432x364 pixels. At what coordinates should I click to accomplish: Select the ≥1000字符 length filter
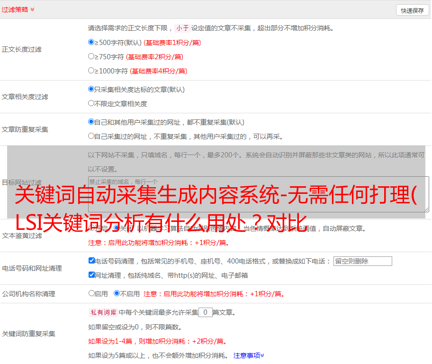click(91, 71)
